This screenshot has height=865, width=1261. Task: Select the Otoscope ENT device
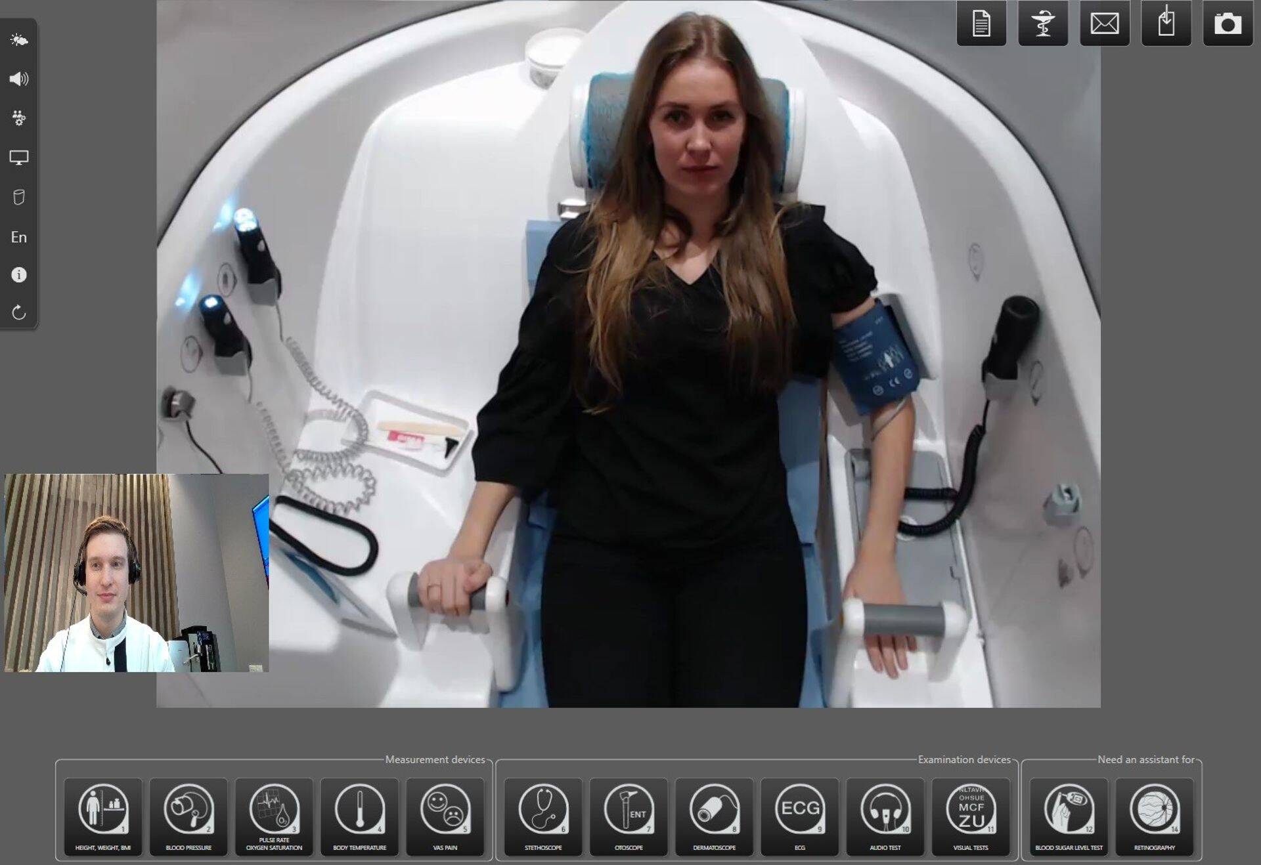(629, 816)
